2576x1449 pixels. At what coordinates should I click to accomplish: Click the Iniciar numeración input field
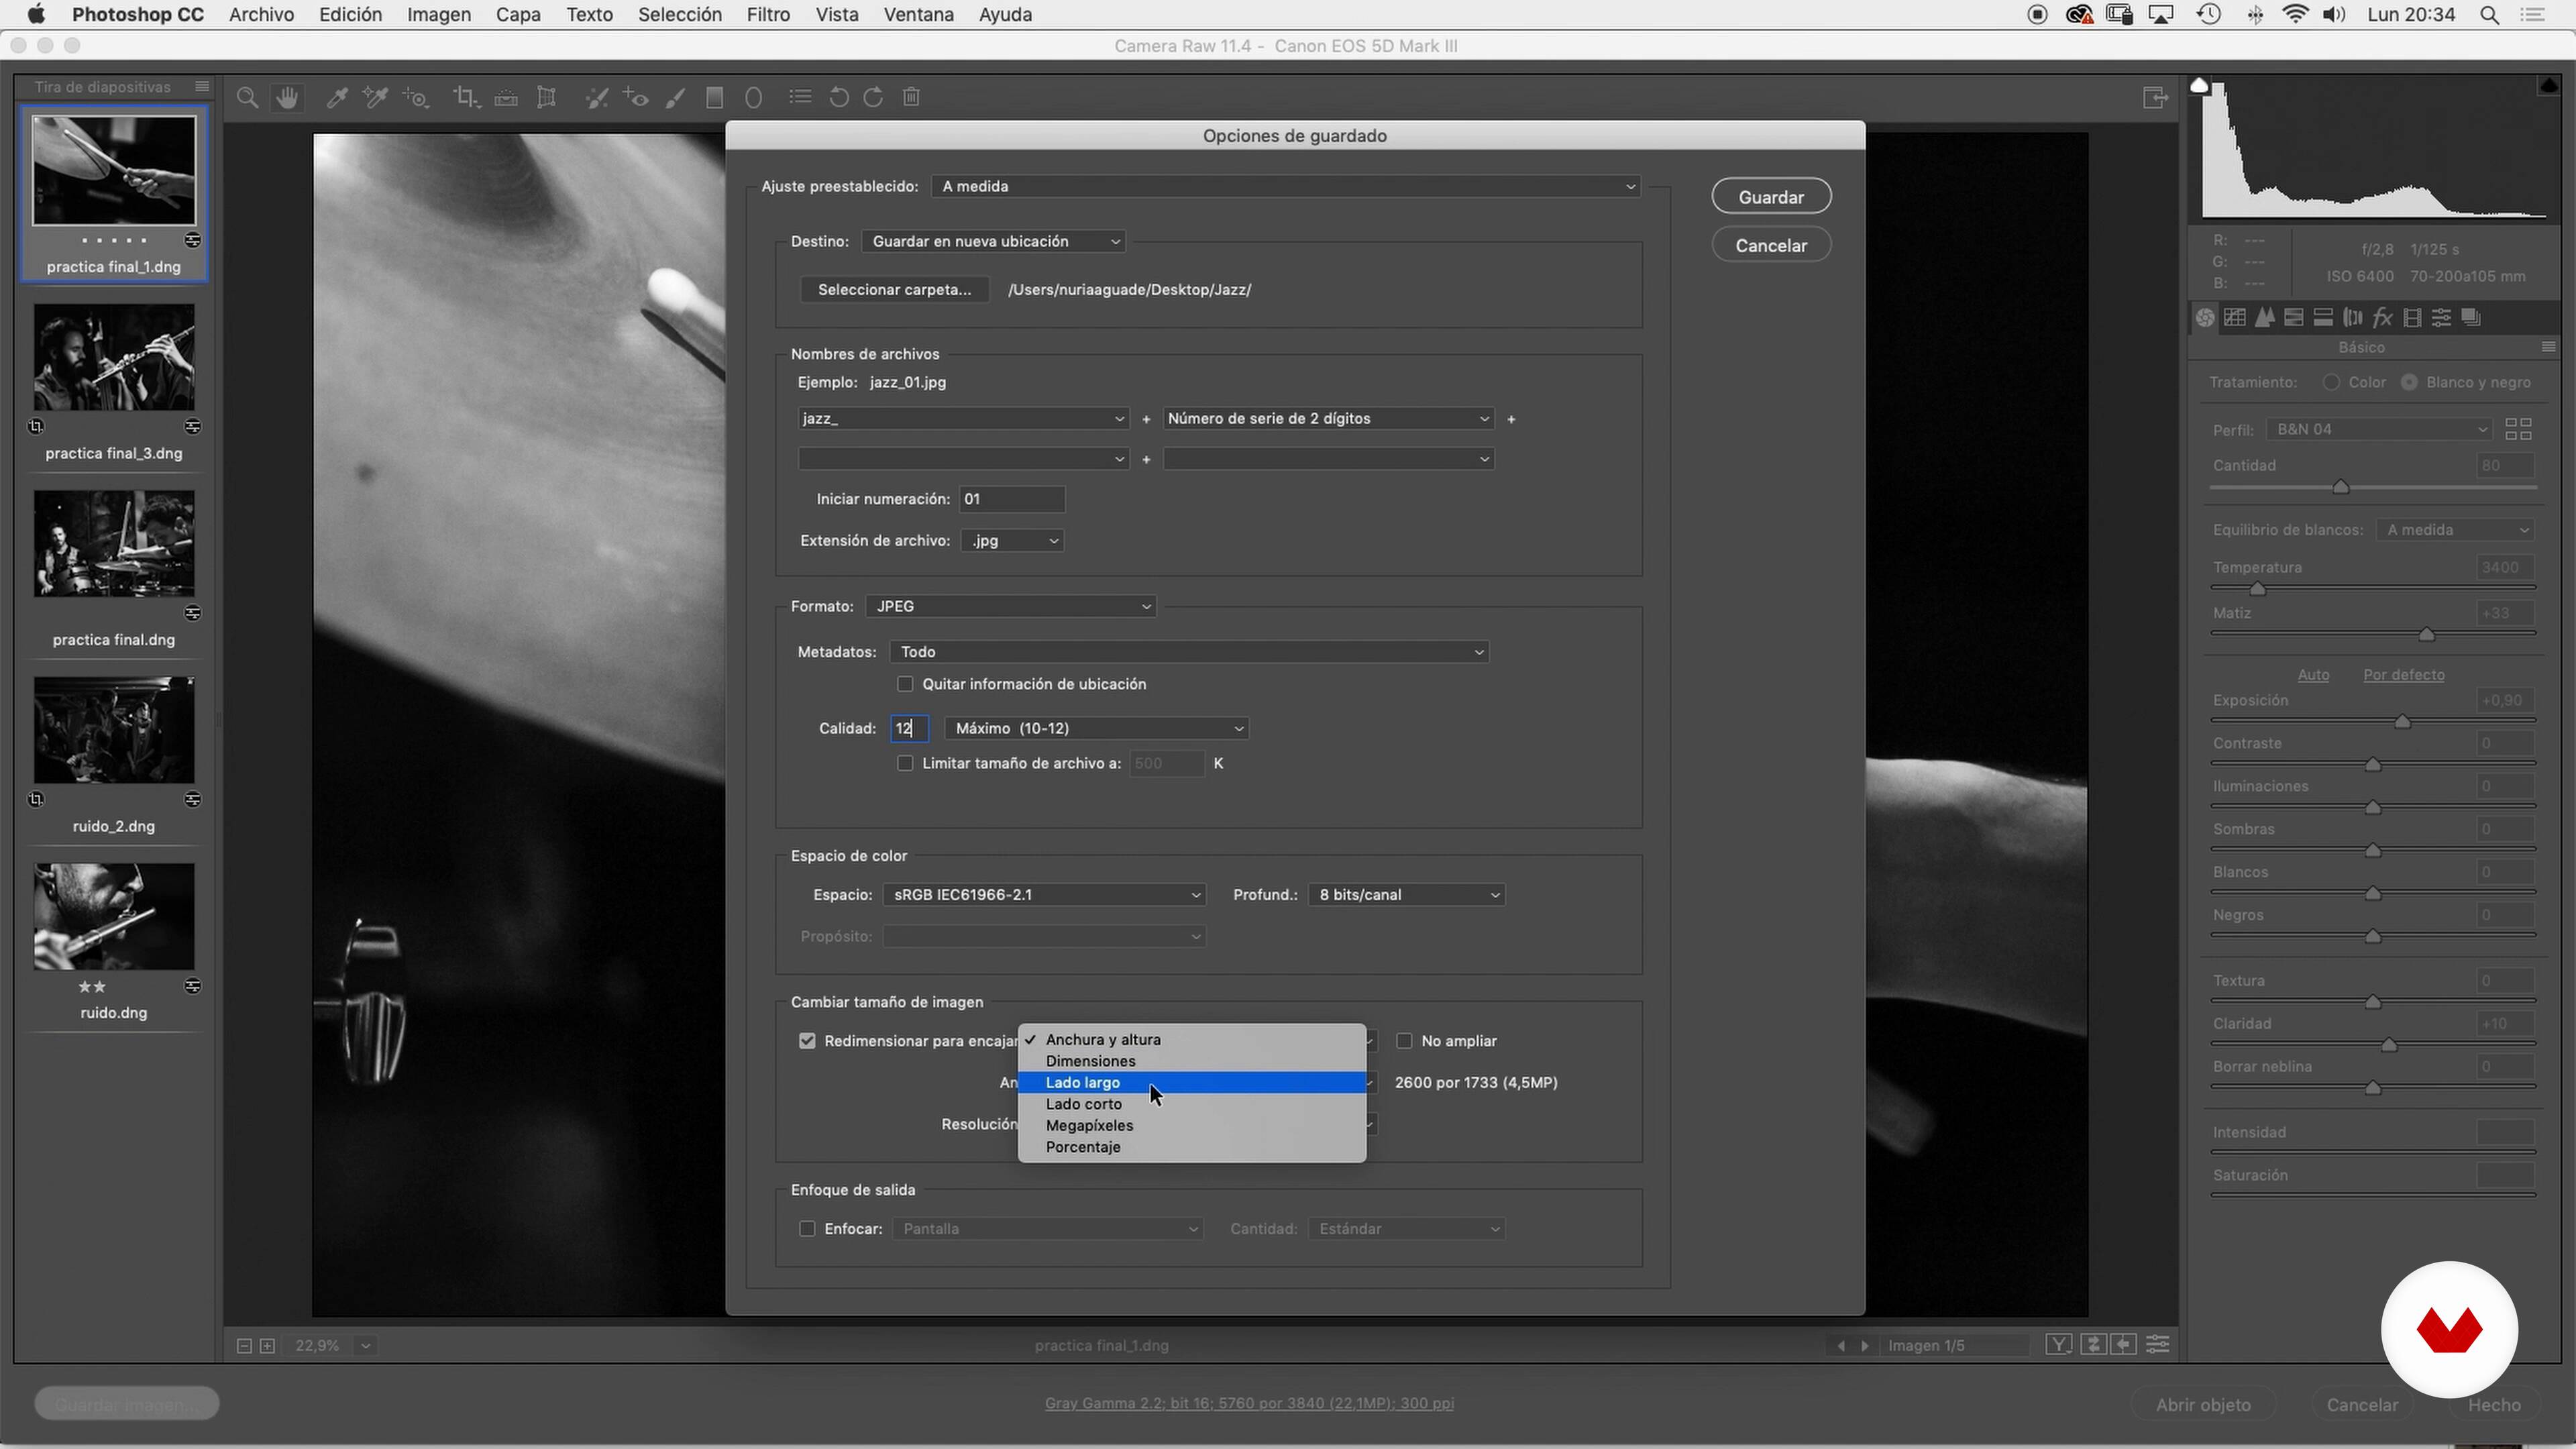tap(1012, 499)
